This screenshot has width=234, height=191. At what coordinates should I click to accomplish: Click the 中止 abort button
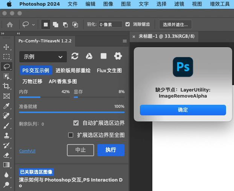click(81, 150)
